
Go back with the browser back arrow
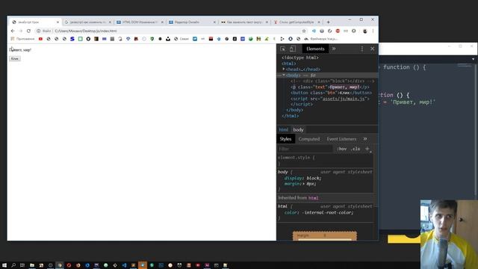click(x=13, y=31)
